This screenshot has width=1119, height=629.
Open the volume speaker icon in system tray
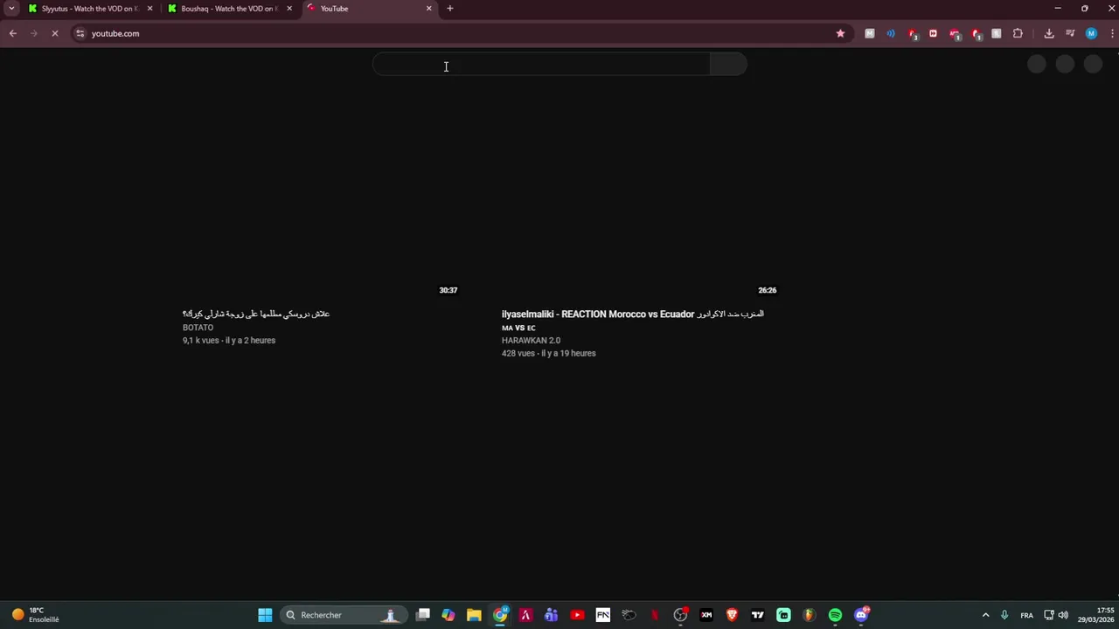click(x=1063, y=615)
